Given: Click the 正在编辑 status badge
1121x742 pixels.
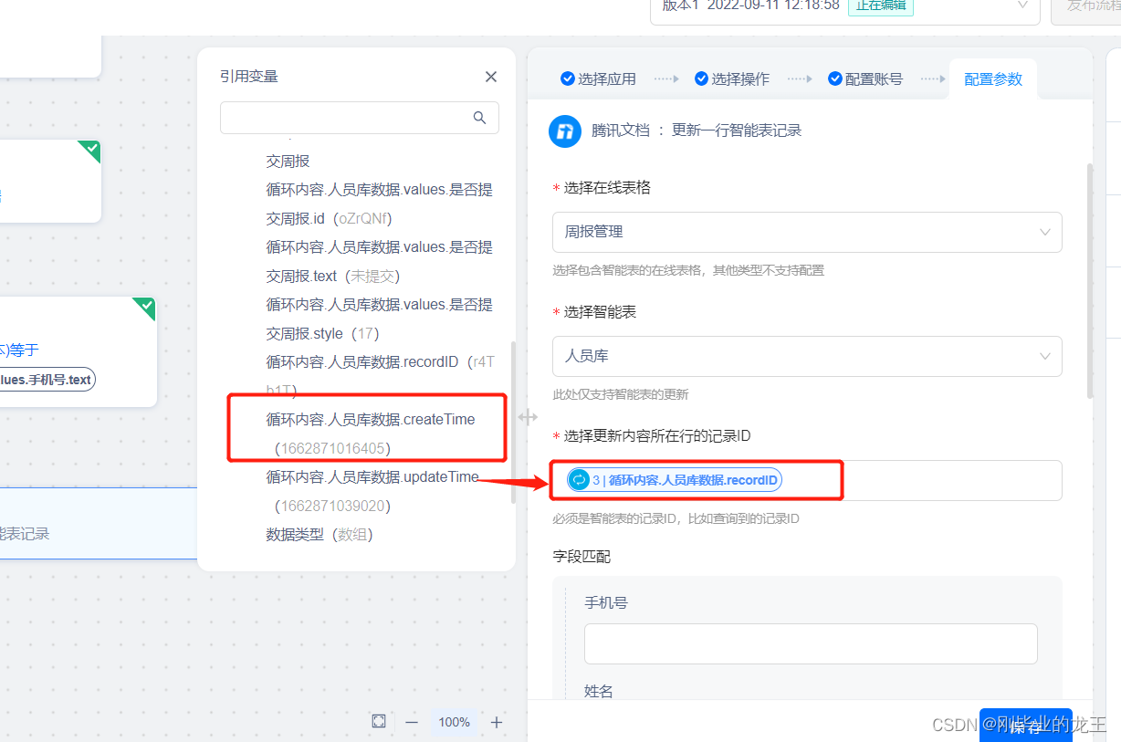Looking at the screenshot, I should click(x=880, y=5).
